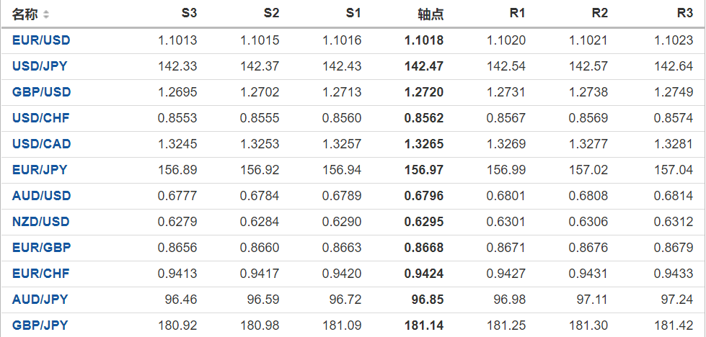This screenshot has width=706, height=337.
Task: Open the USD/CAD currency pair link
Action: [41, 144]
